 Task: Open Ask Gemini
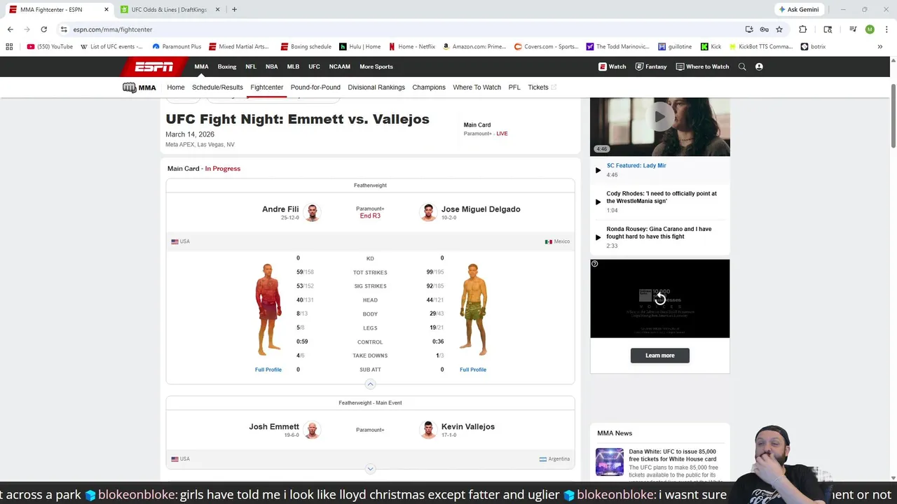coord(798,10)
